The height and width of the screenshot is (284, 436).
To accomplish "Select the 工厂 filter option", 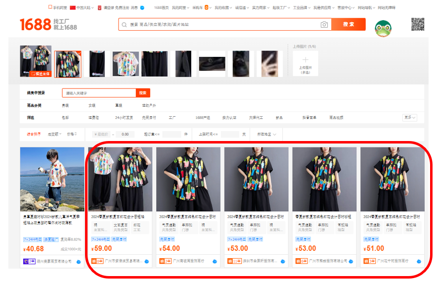I will [x=172, y=117].
